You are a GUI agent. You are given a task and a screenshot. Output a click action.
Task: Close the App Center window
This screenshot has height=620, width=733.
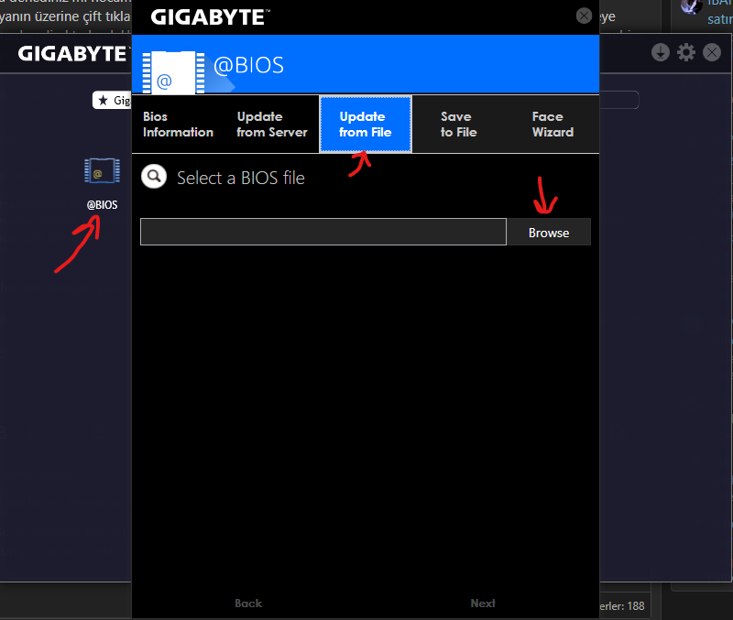[712, 52]
